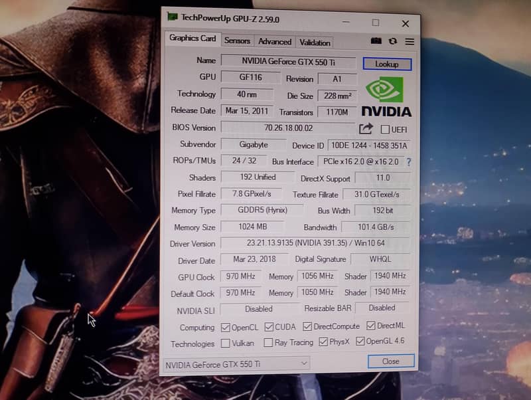Click the Driver Version field 23.21.13.9135

tap(315, 243)
